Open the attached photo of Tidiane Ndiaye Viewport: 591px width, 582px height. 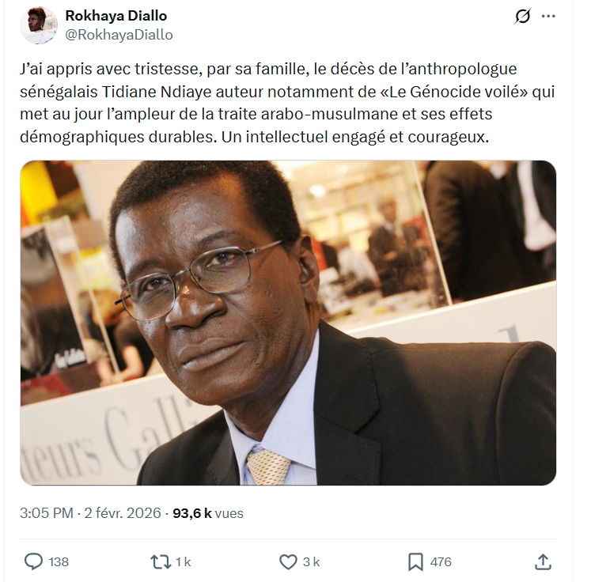288,323
